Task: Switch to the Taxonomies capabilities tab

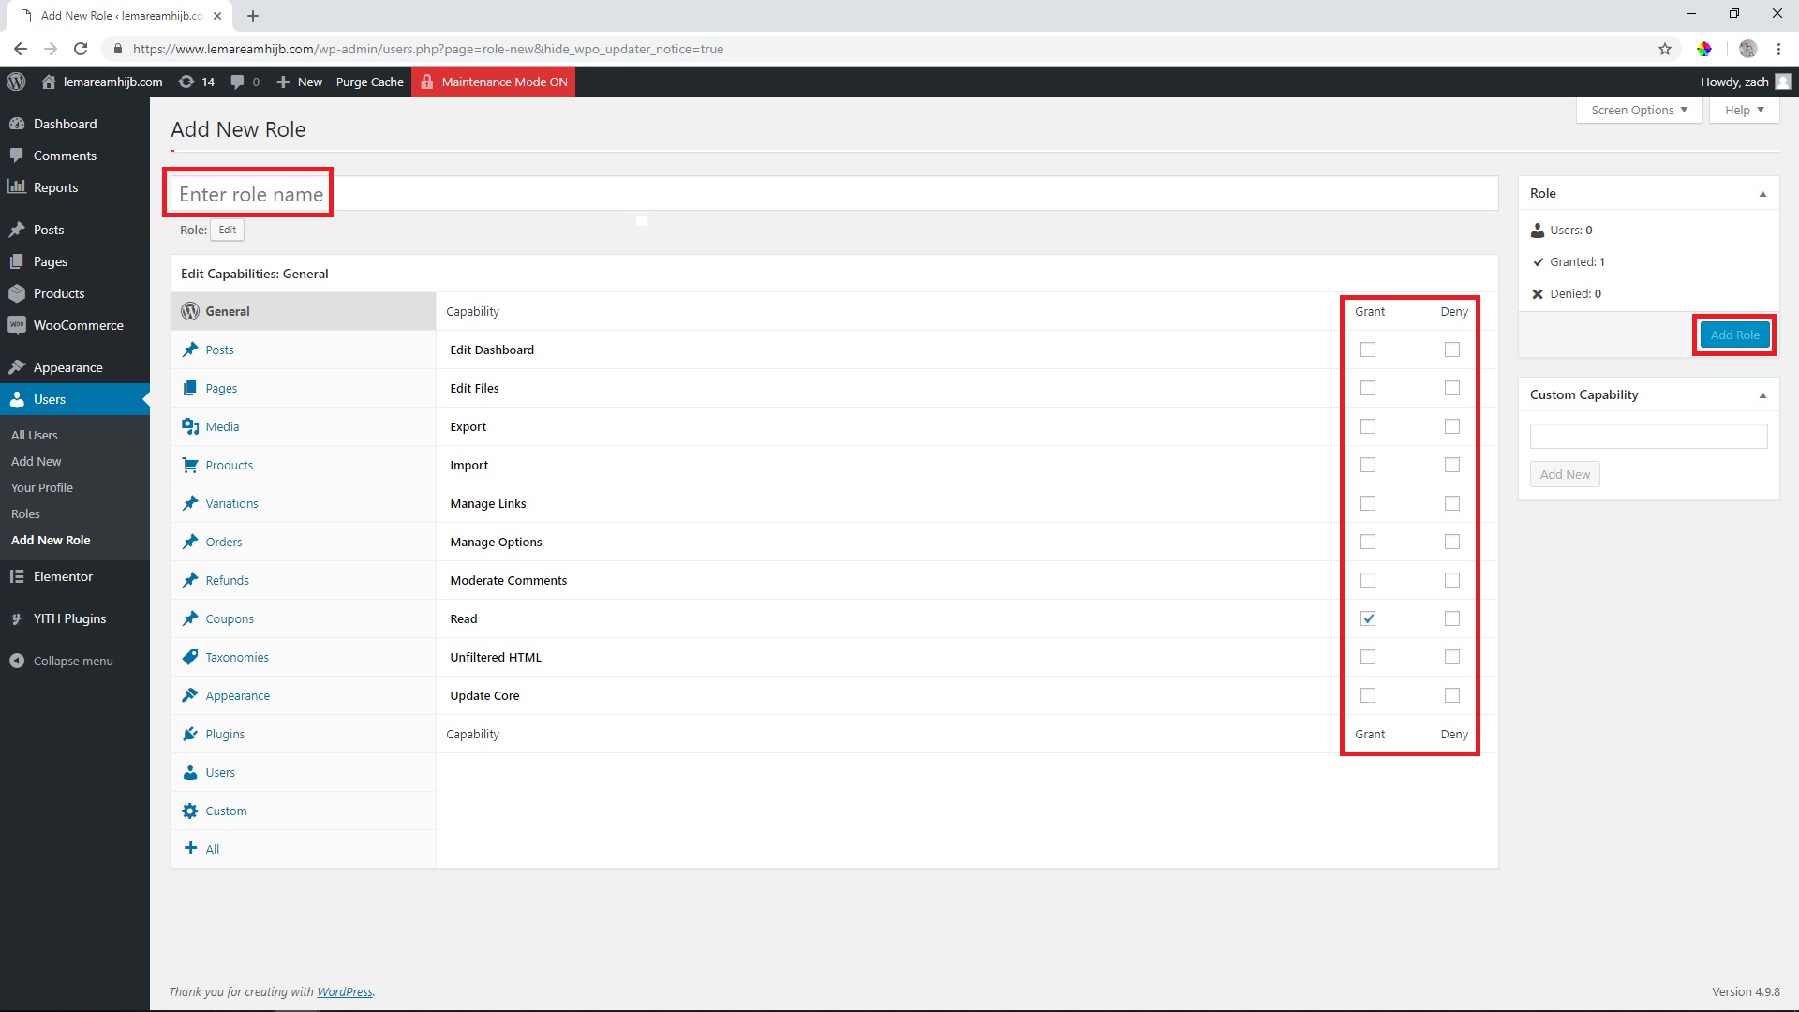Action: (x=304, y=657)
